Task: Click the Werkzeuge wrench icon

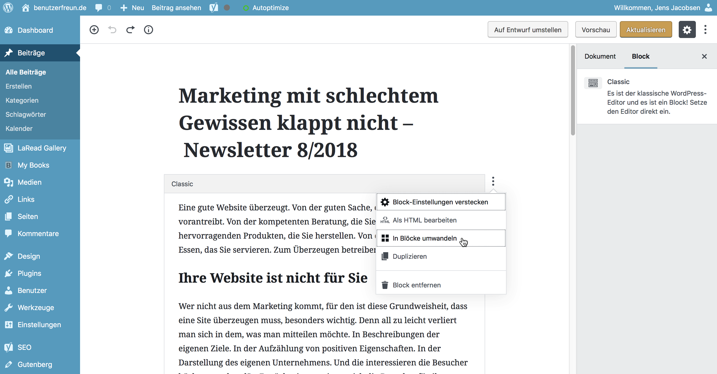Action: (x=9, y=308)
